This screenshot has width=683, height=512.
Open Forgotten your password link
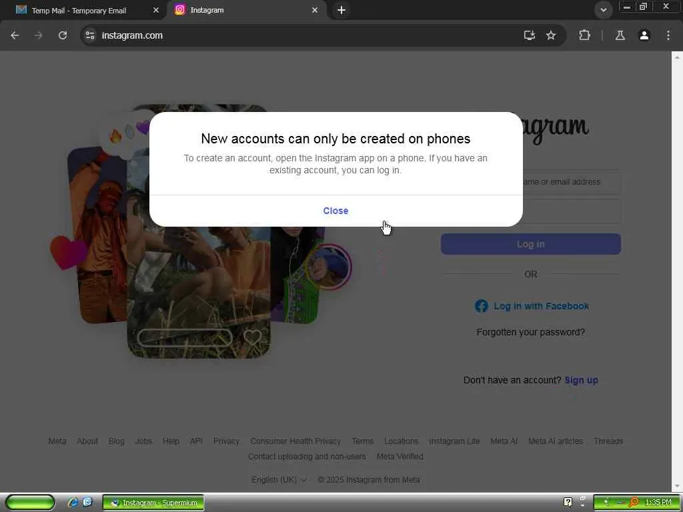pyautogui.click(x=530, y=332)
